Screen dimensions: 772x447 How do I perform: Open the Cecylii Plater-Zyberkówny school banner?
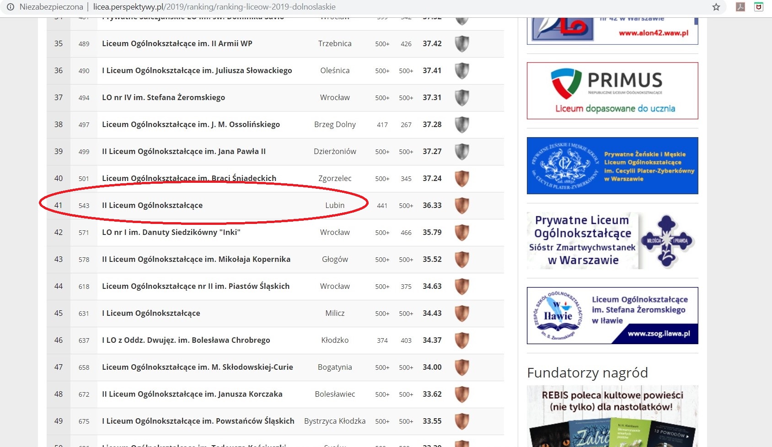pyautogui.click(x=612, y=166)
